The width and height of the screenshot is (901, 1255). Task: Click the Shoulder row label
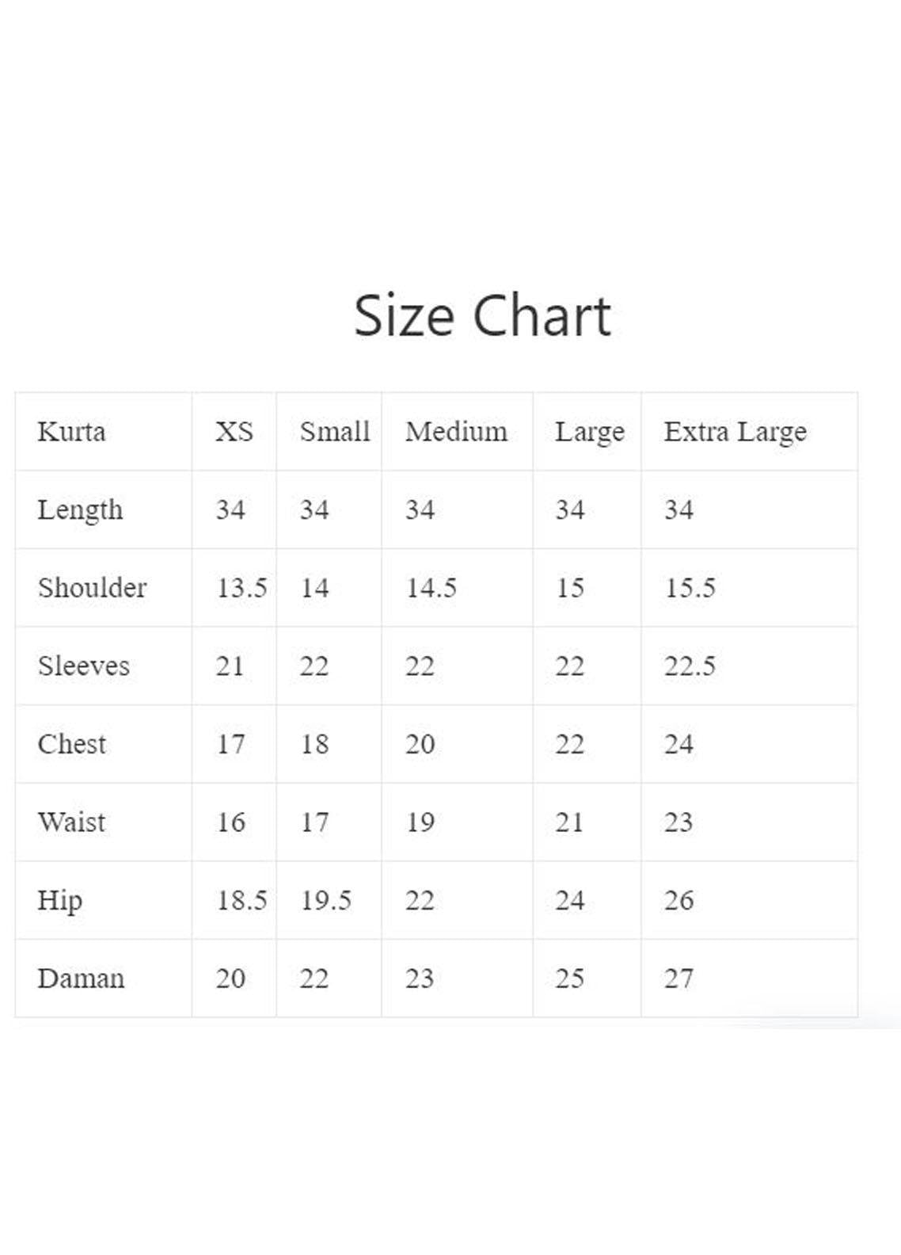(x=92, y=588)
